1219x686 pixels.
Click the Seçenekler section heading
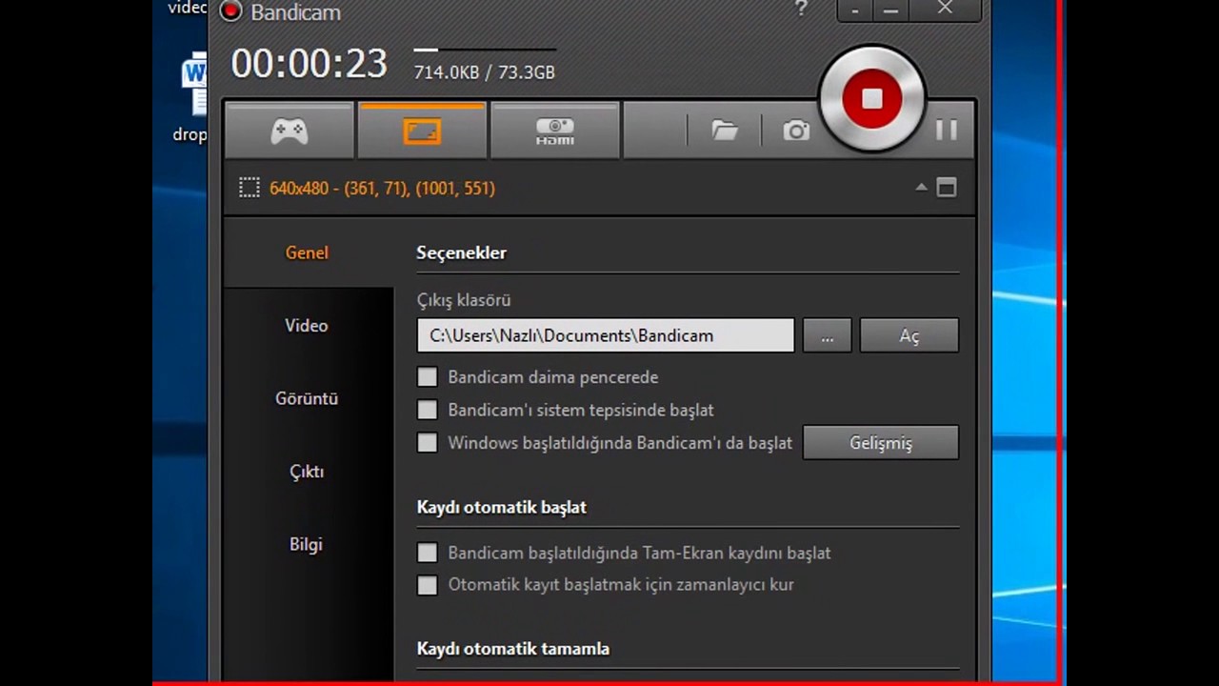[461, 252]
